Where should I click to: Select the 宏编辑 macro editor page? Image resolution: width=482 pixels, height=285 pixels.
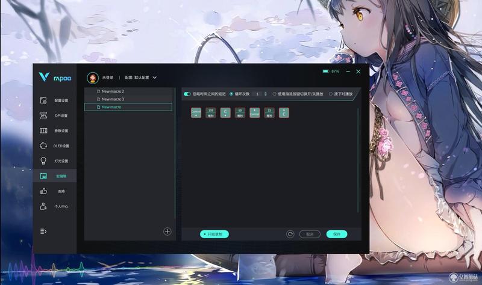click(x=54, y=176)
